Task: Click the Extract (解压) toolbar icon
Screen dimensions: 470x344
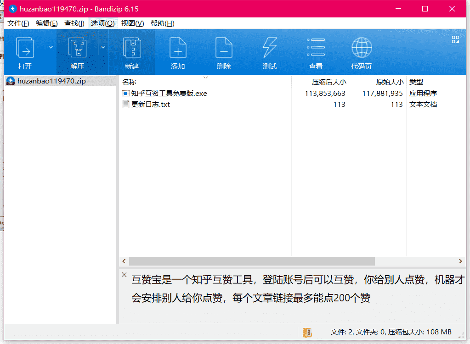Action: (77, 48)
